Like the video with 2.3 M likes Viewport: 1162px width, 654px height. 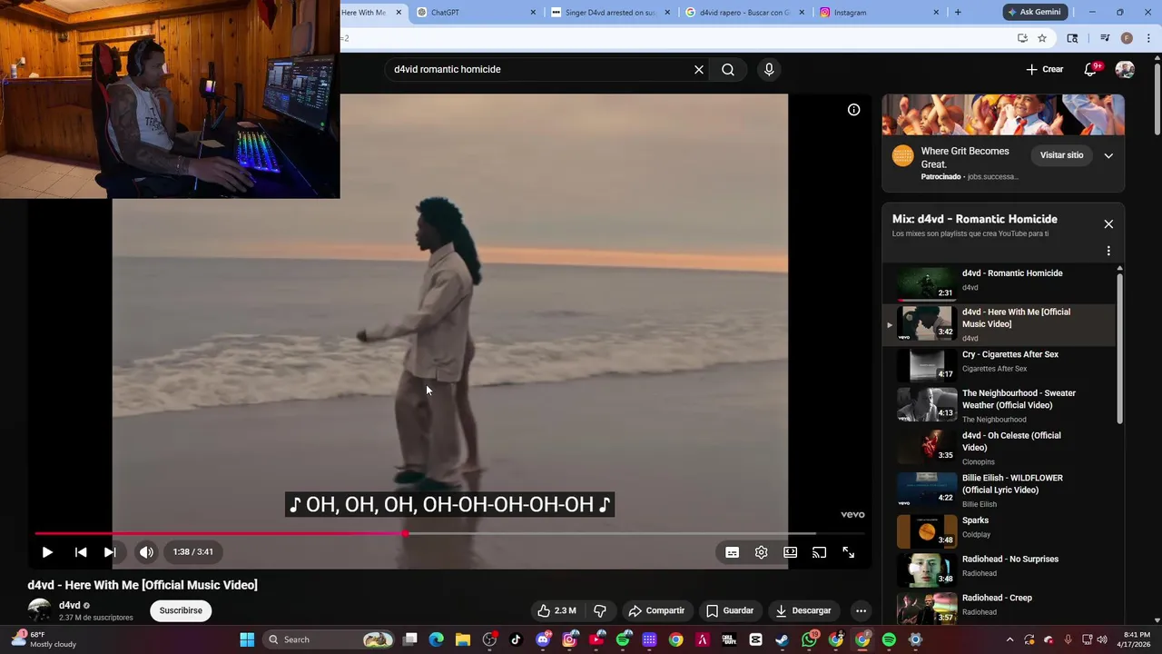[556, 610]
